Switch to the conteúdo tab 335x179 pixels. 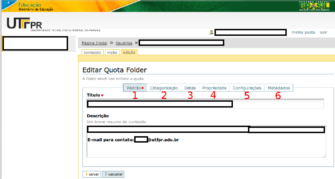93,53
